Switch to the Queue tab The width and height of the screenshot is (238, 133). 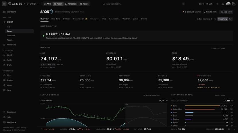pyautogui.click(x=135, y=19)
